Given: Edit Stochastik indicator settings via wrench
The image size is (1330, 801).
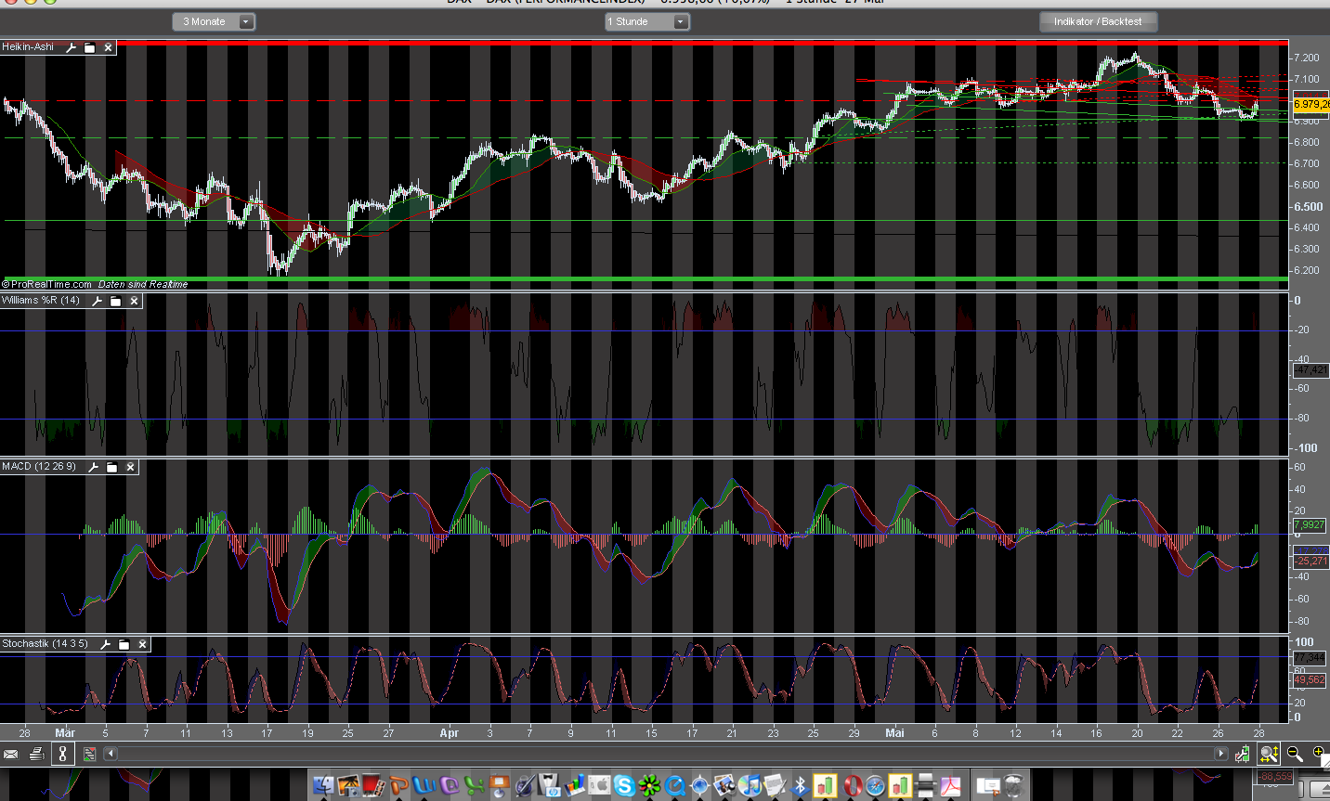Looking at the screenshot, I should point(105,644).
